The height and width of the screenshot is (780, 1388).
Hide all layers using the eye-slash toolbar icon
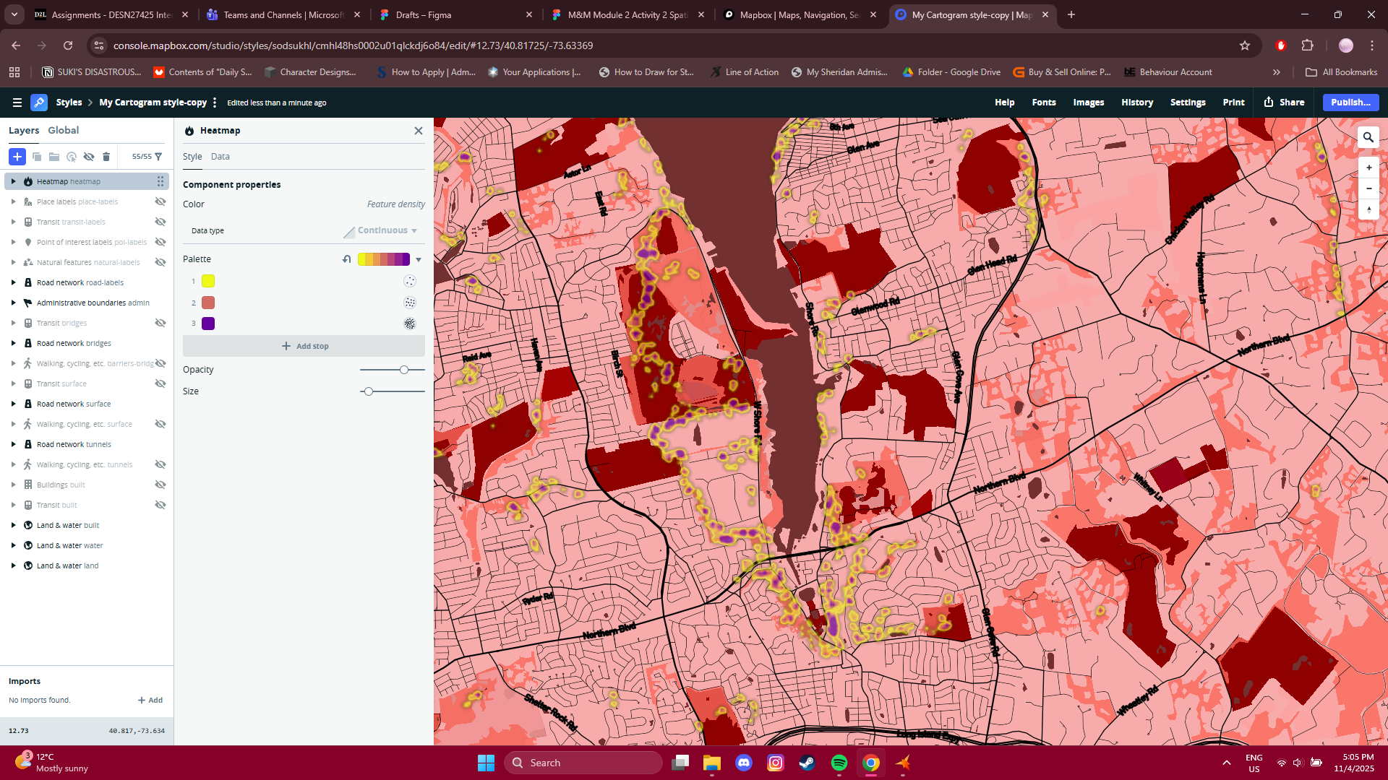(88, 157)
